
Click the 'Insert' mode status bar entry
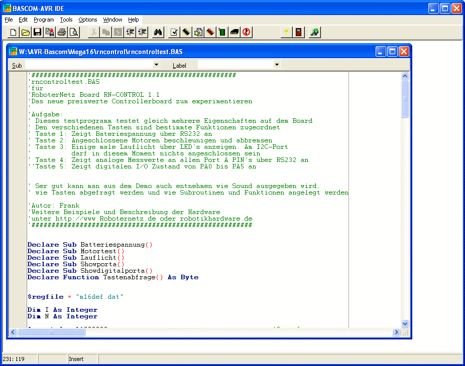76,359
